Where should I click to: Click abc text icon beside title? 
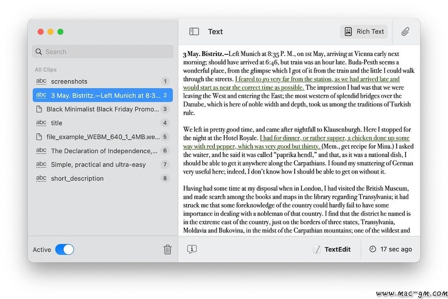coord(41,123)
